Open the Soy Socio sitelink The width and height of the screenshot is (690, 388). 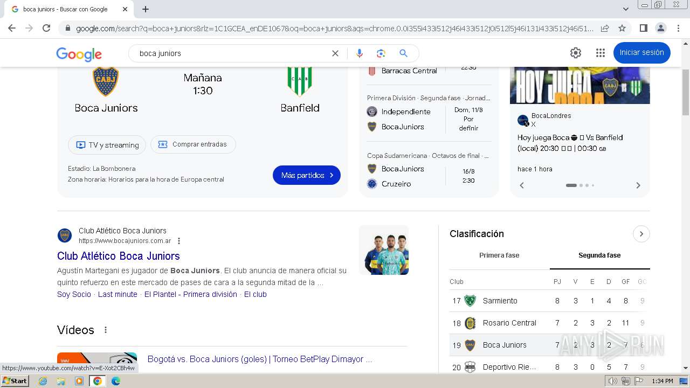coord(74,294)
